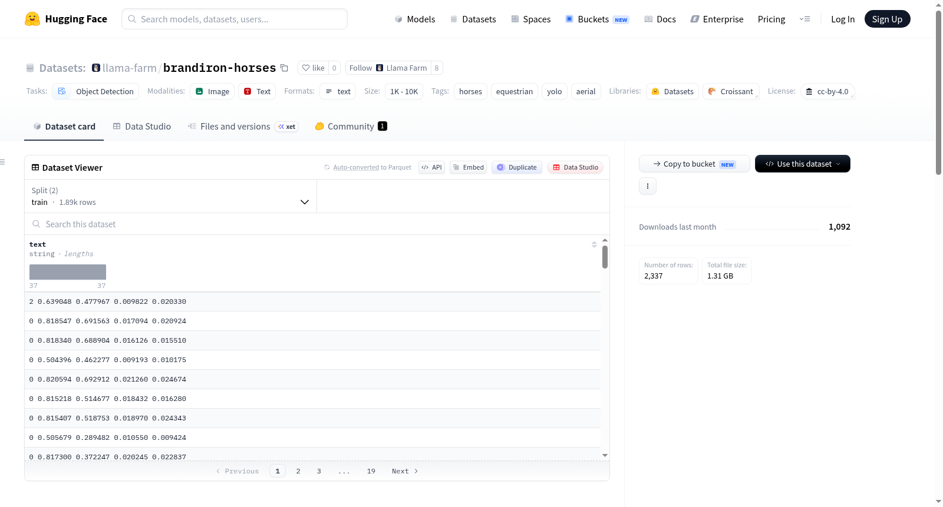Switch to the Dataset card tab

64,126
